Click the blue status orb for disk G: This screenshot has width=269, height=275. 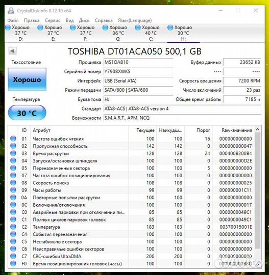pos(105,28)
